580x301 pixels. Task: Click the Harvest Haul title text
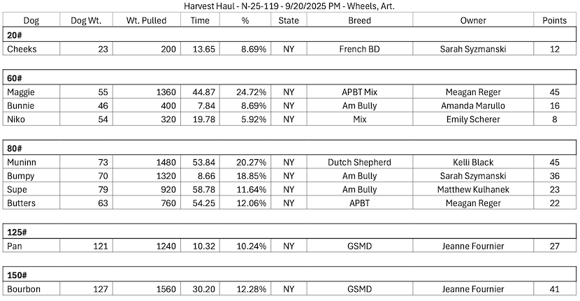pos(289,6)
